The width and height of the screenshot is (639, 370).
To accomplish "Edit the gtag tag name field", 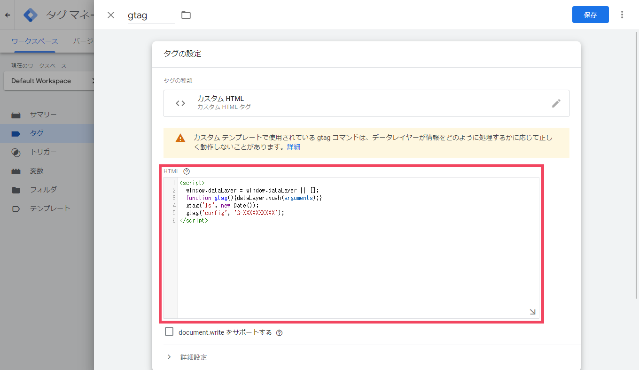I will click(x=151, y=15).
